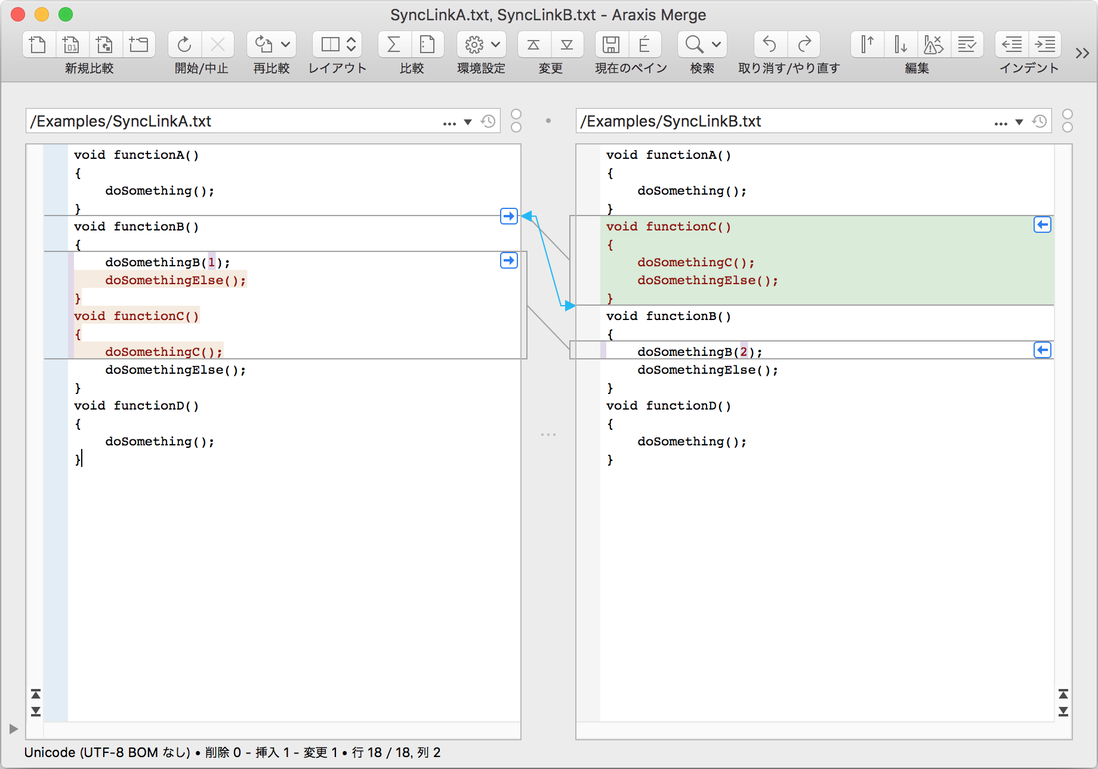Click the start/refresh comparison icon
This screenshot has height=769, width=1098.
coord(184,45)
